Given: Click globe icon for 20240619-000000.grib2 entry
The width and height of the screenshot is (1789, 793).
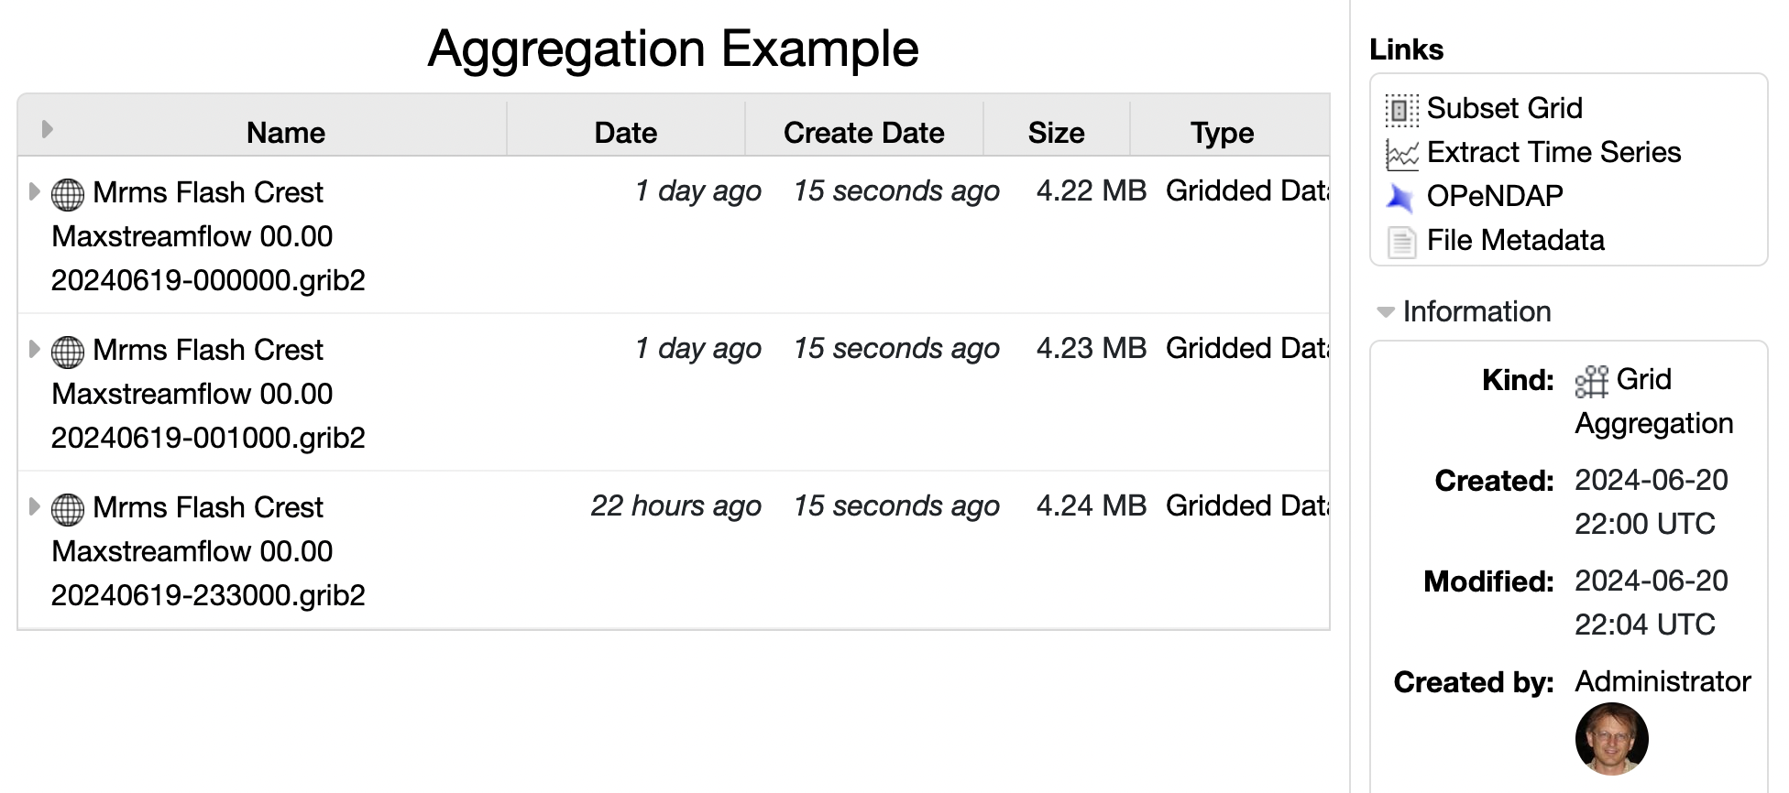Looking at the screenshot, I should [x=68, y=194].
